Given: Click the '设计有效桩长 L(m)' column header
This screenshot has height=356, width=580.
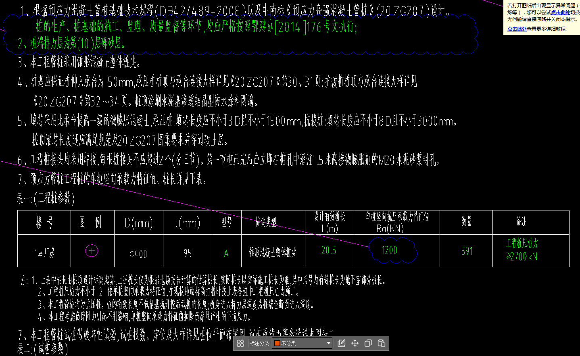Looking at the screenshot, I should (330, 223).
